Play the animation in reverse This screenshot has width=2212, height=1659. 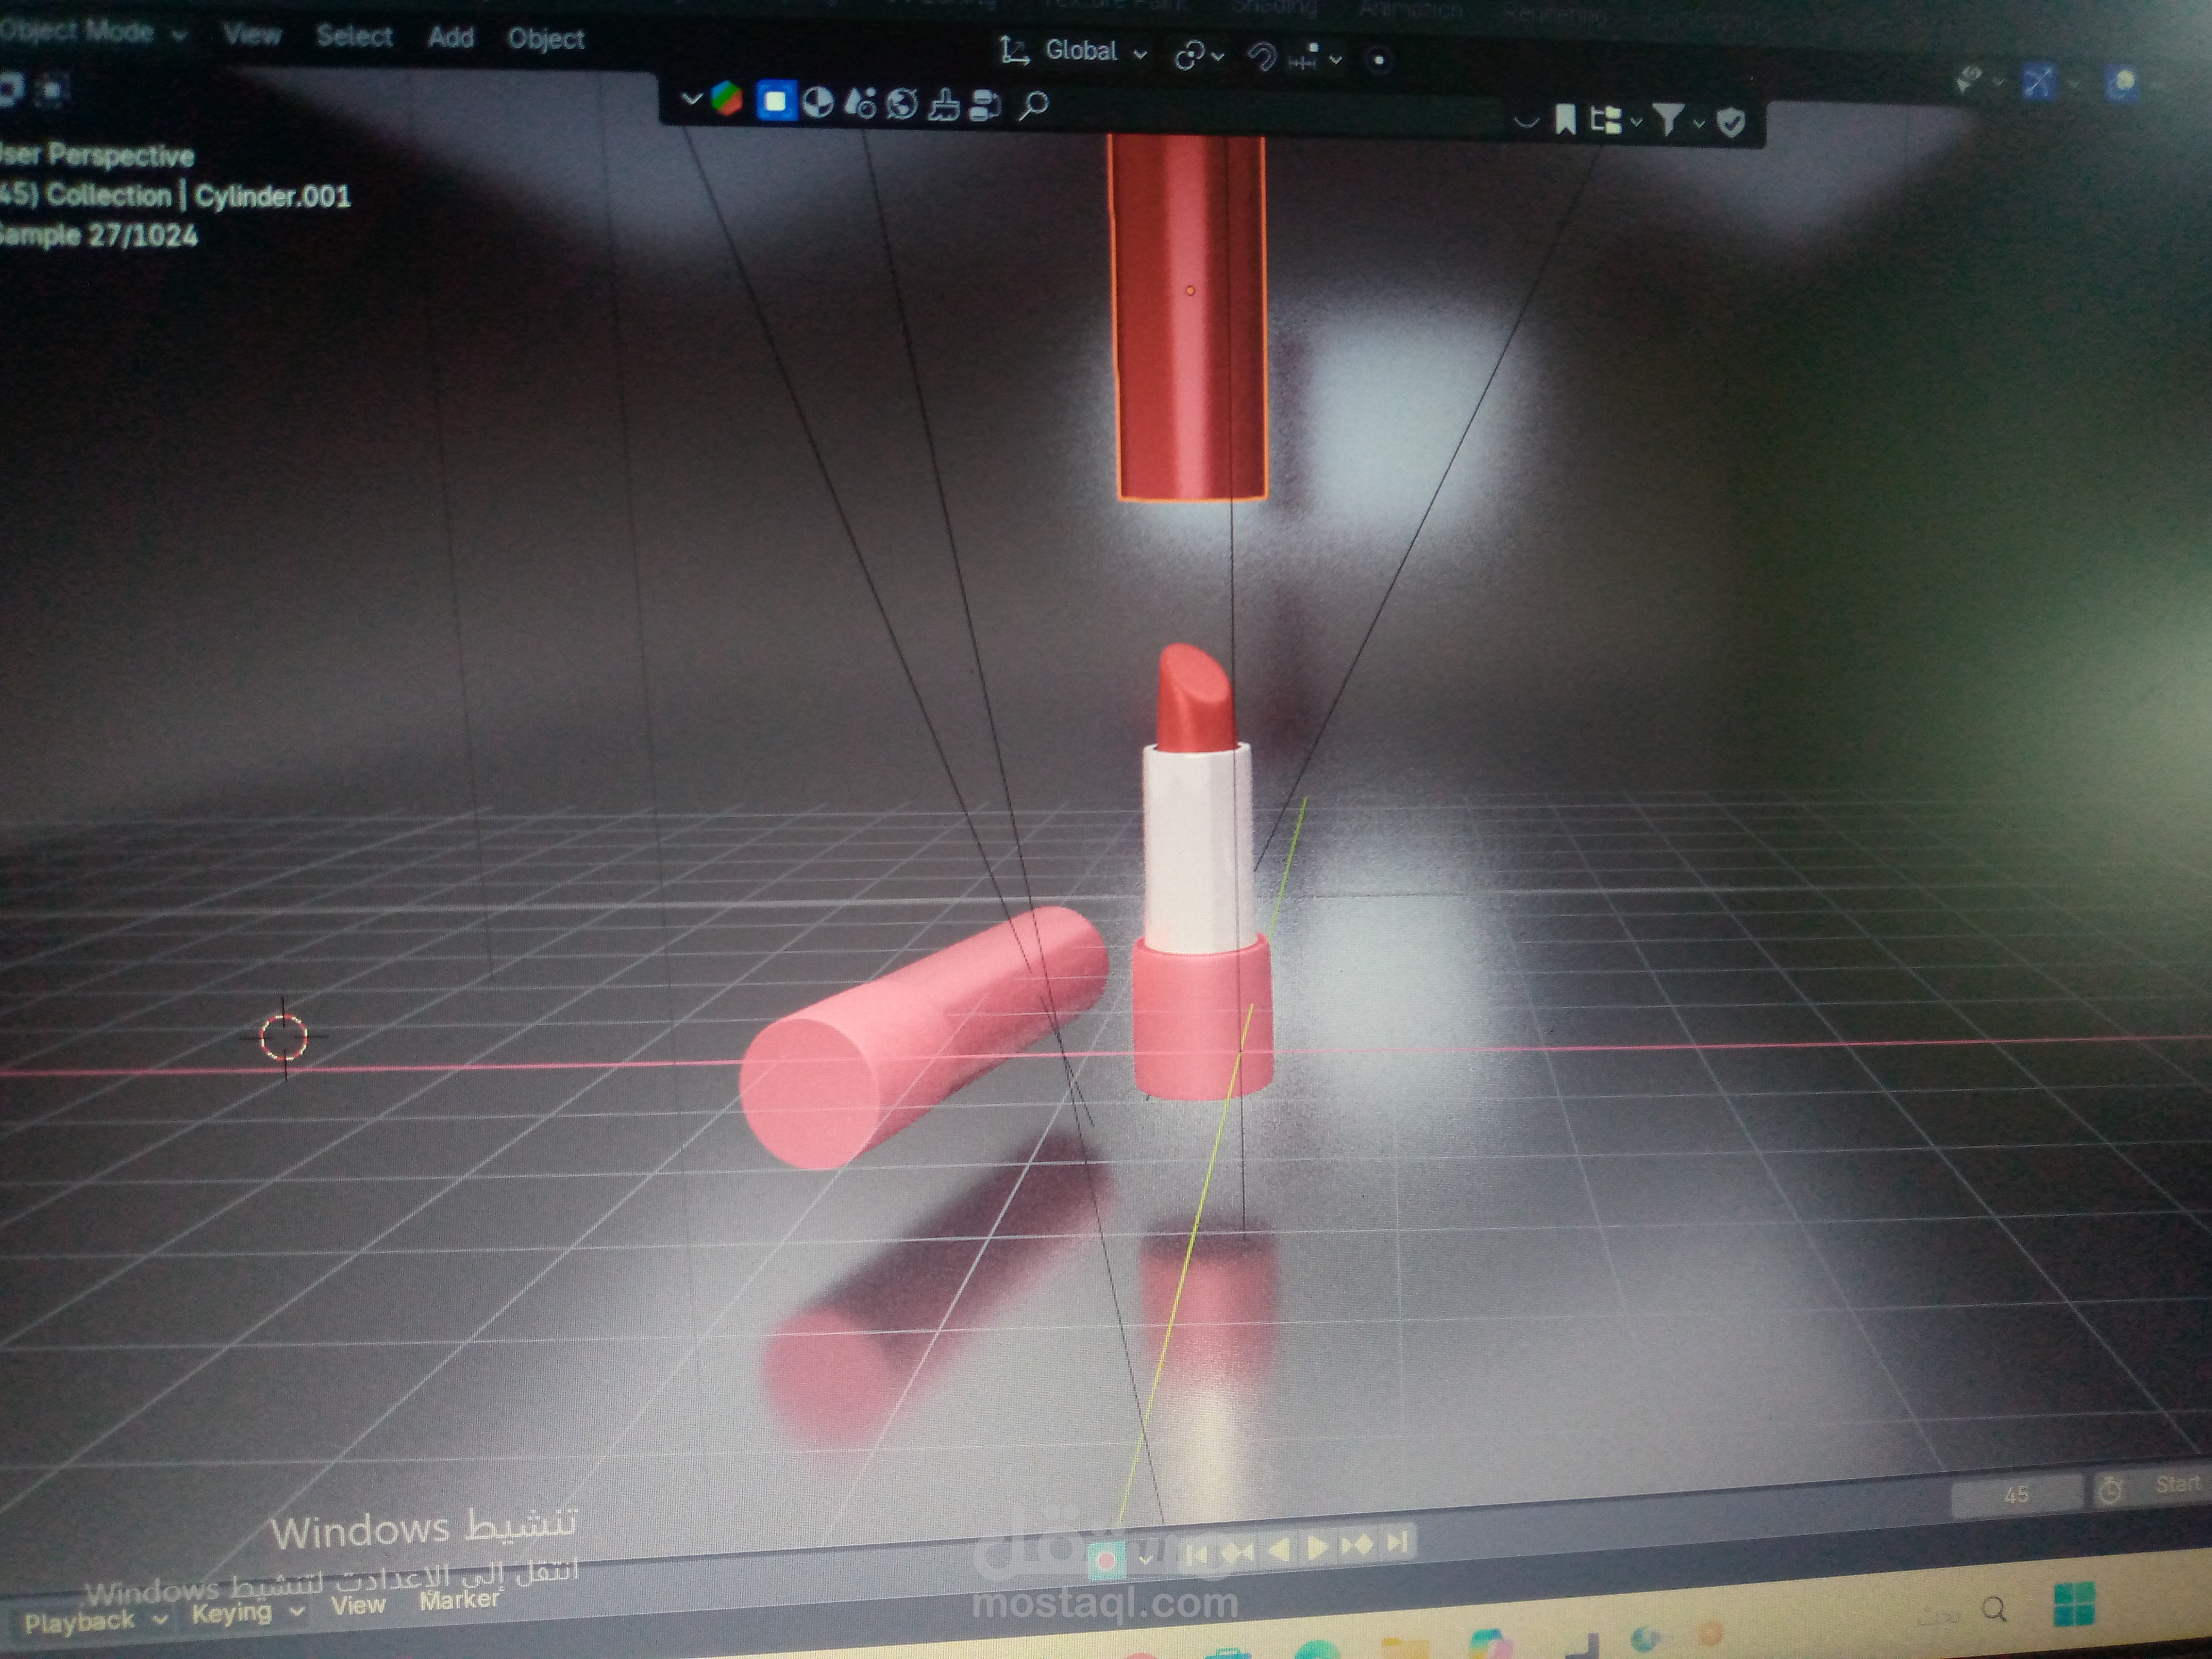1279,1550
